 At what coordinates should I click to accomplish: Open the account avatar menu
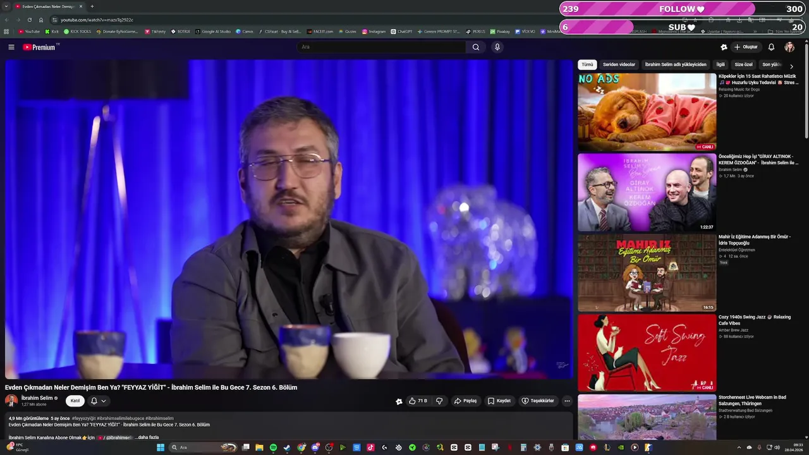pyautogui.click(x=789, y=47)
